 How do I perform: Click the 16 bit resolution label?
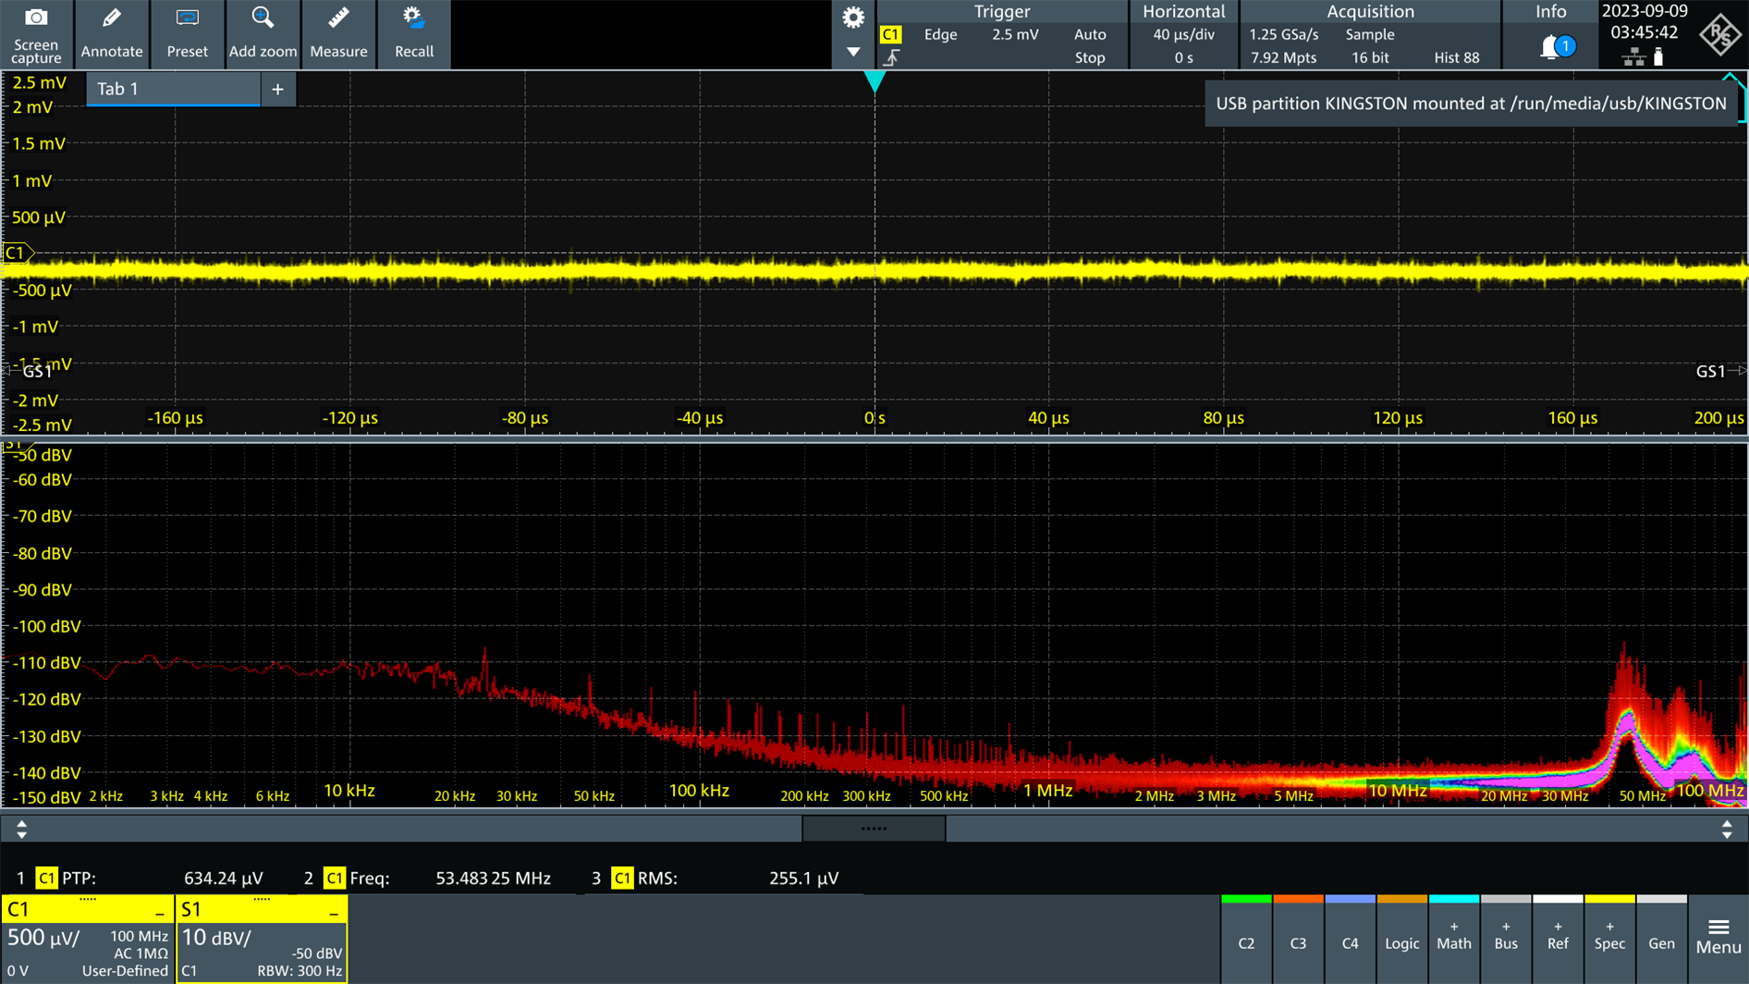[x=1370, y=57]
